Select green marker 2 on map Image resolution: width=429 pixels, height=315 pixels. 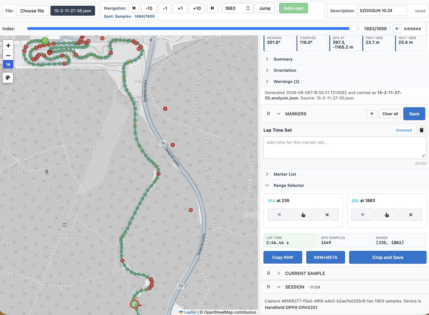point(135,304)
